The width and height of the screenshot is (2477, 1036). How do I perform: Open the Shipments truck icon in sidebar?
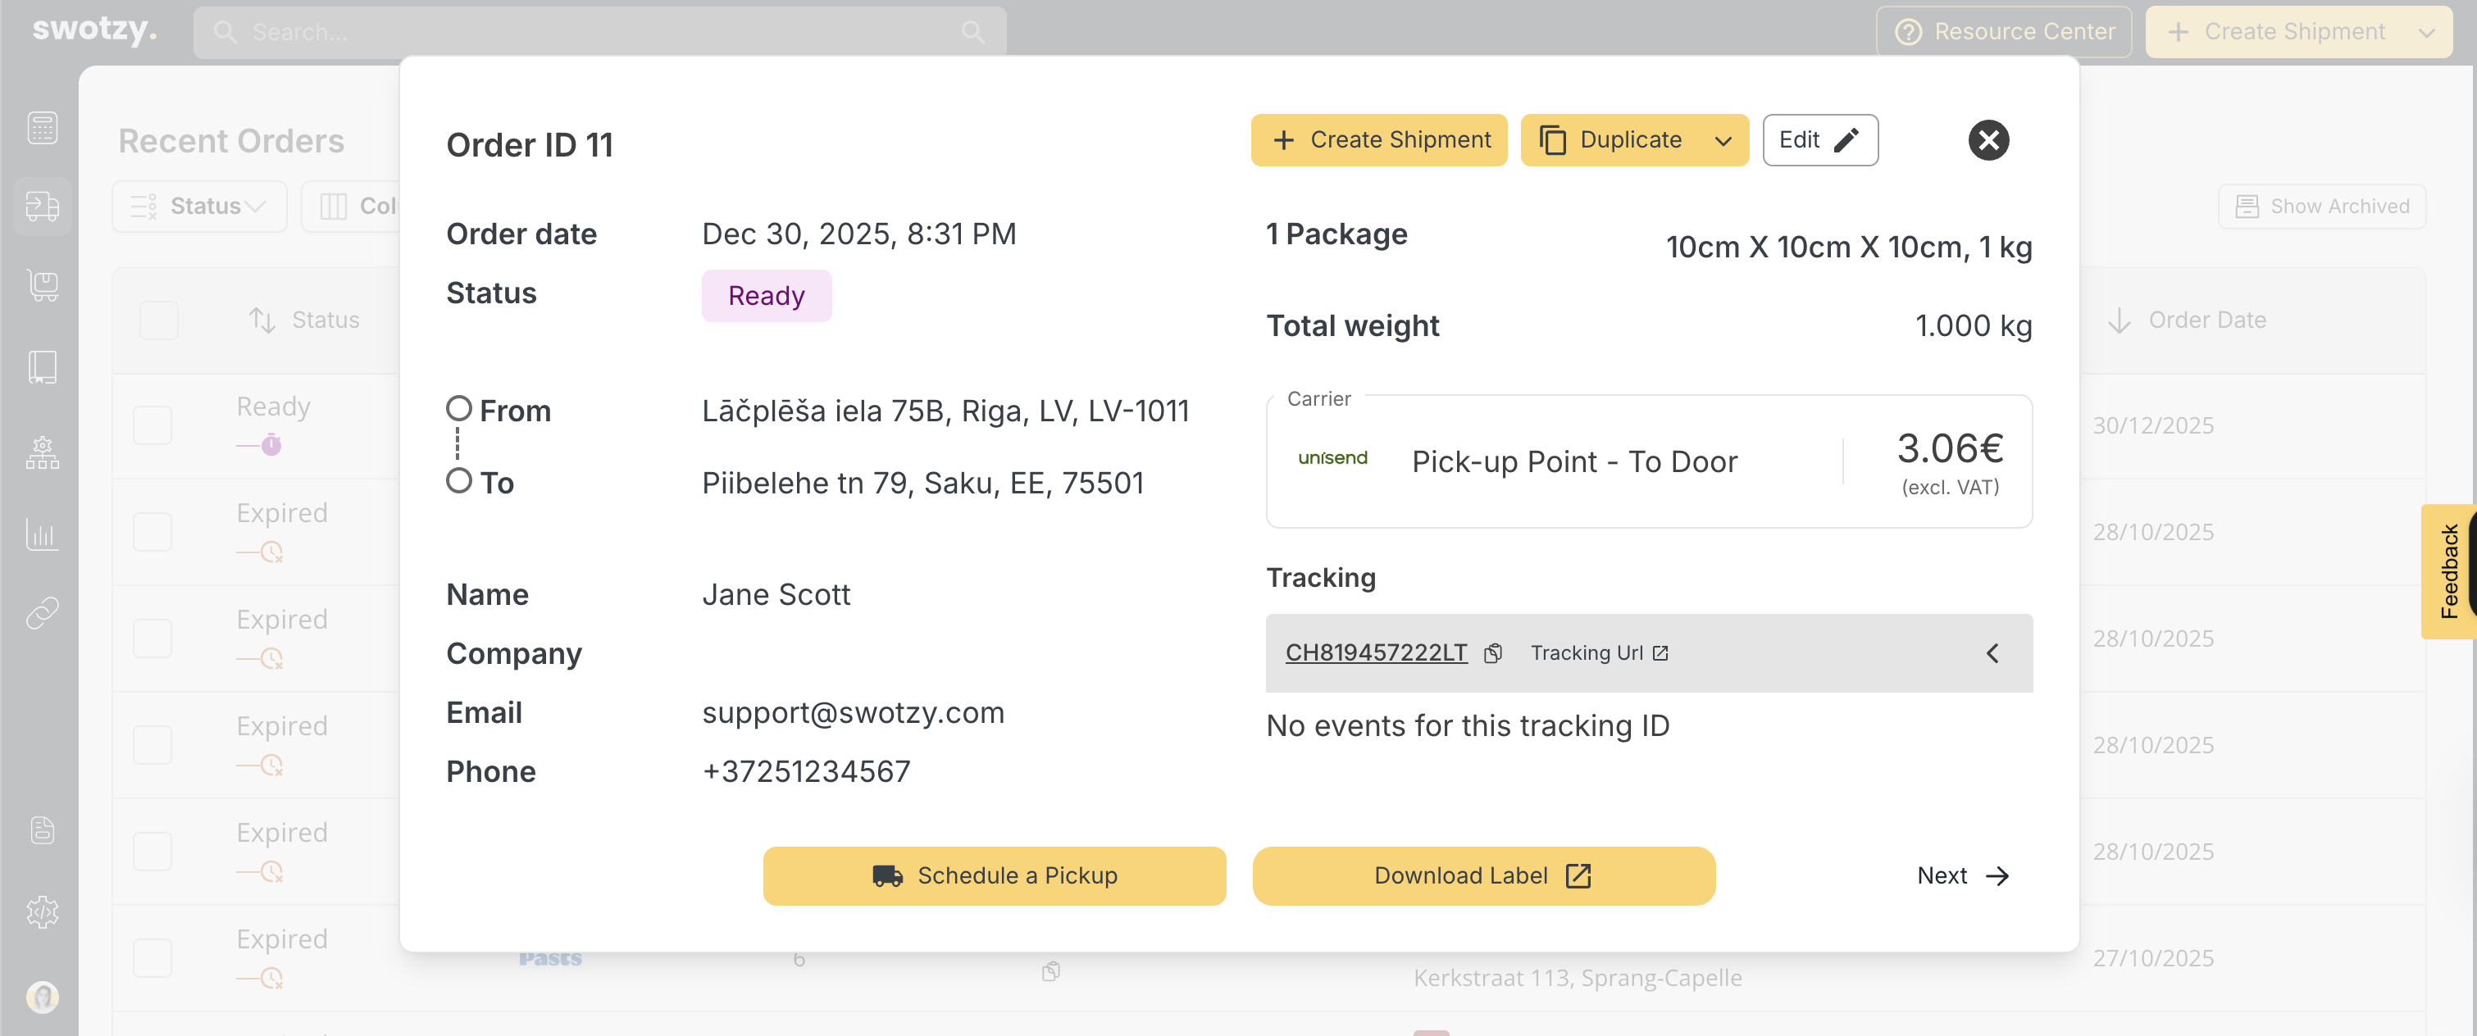41,206
